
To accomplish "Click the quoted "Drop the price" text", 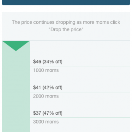I will pyautogui.click(x=66, y=30).
